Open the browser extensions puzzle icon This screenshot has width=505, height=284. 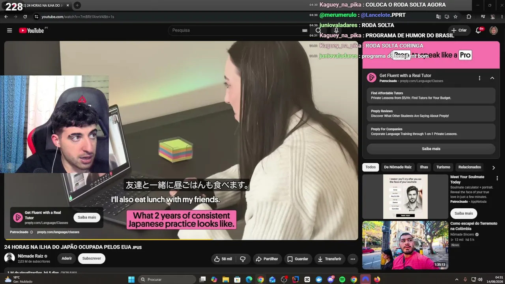[x=469, y=17]
